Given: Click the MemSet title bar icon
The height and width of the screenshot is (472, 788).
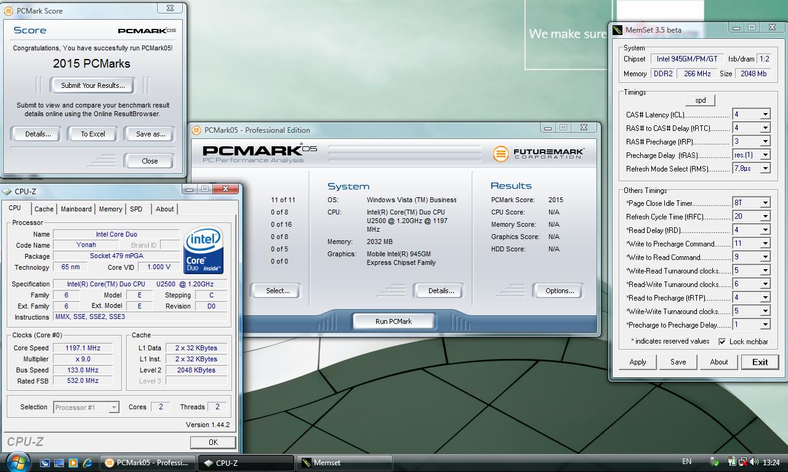Looking at the screenshot, I should pos(617,29).
